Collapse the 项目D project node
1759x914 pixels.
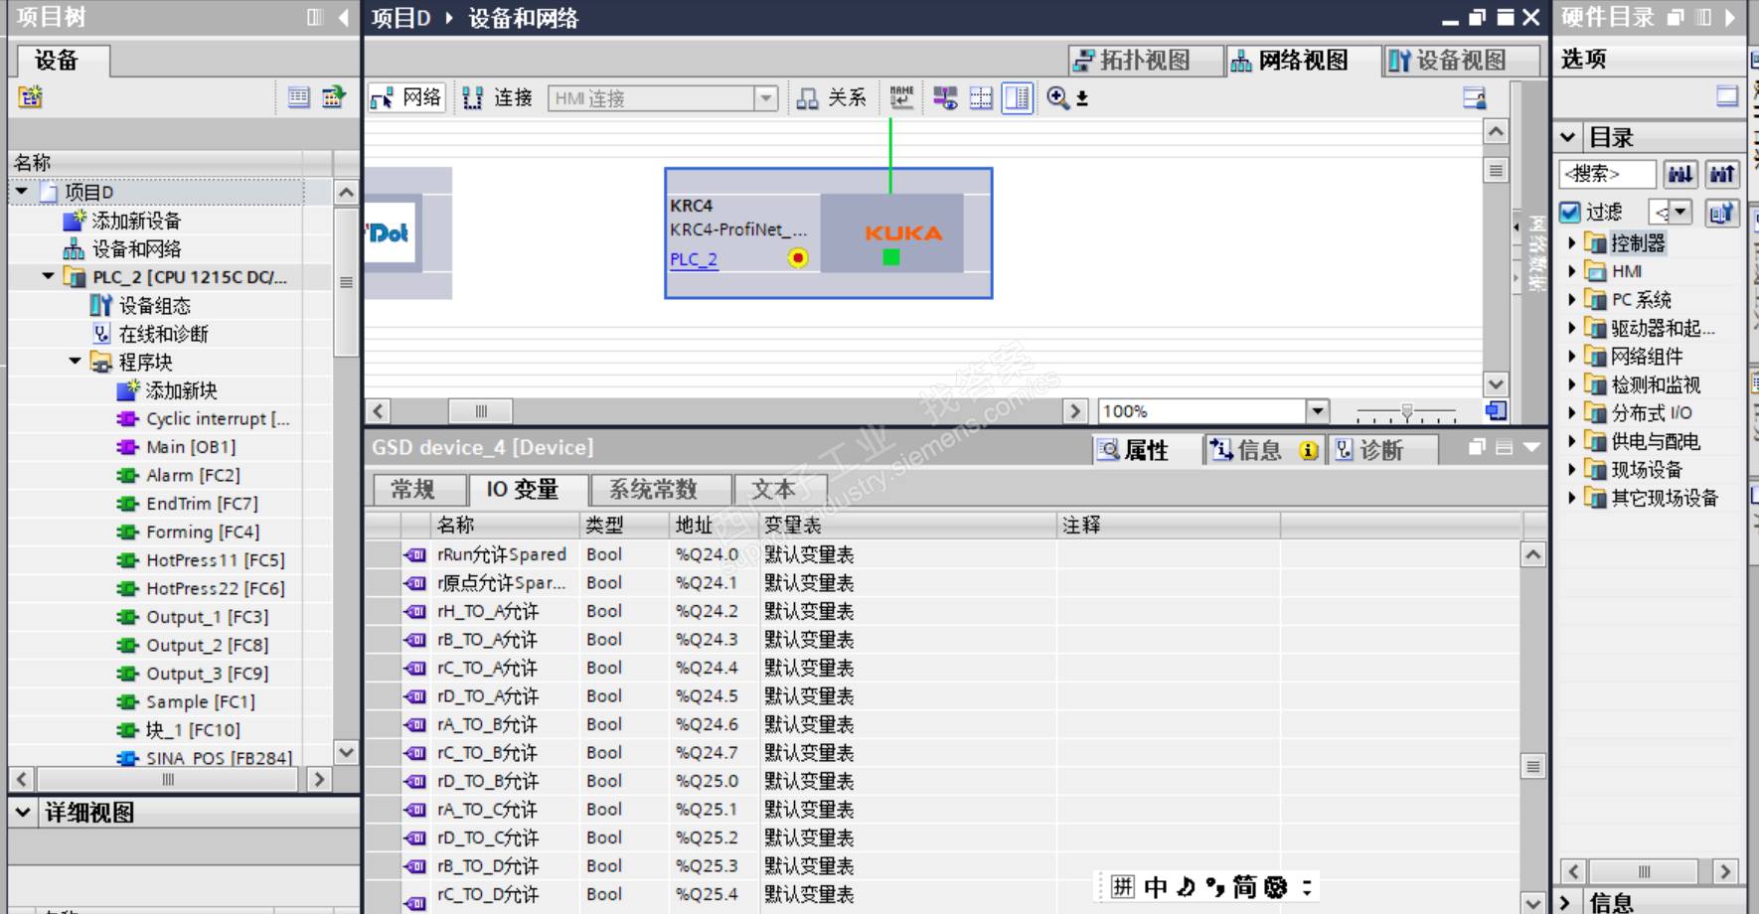22,191
